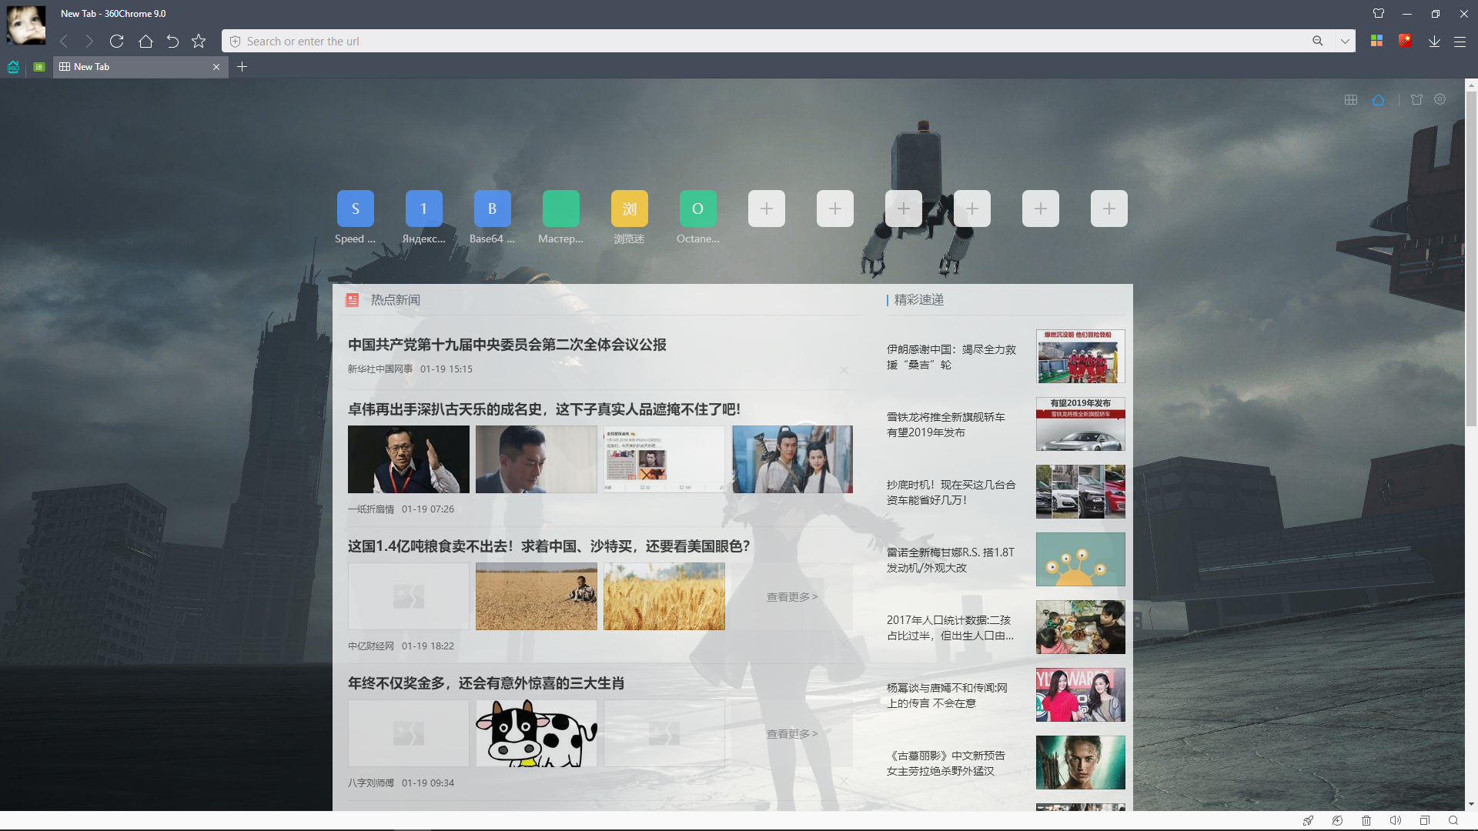Expand 查看更多 in the wheat news item

coord(791,597)
